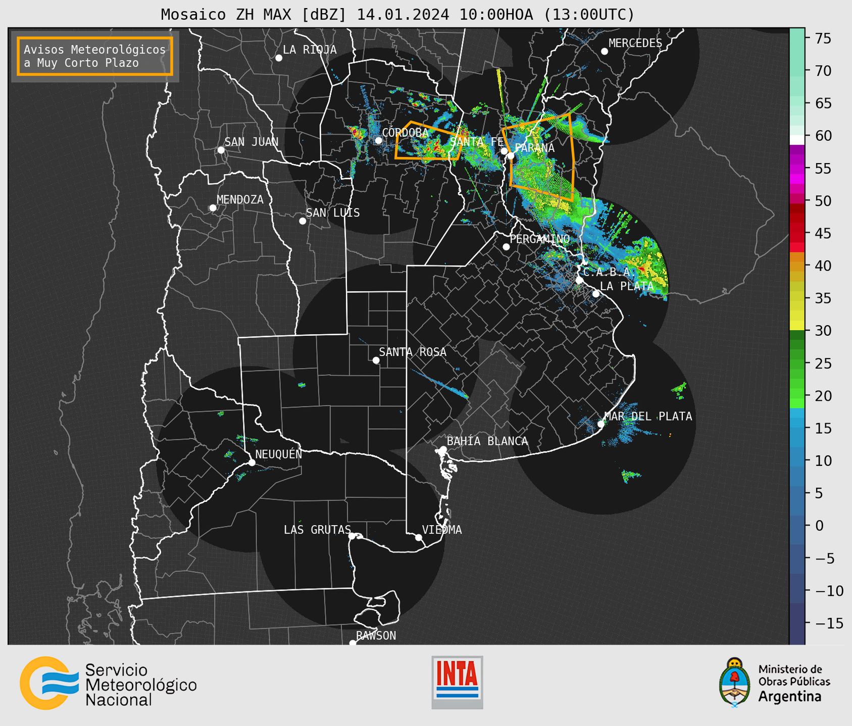Click the RAWSON city marker
Image resolution: width=852 pixels, height=726 pixels.
353,643
